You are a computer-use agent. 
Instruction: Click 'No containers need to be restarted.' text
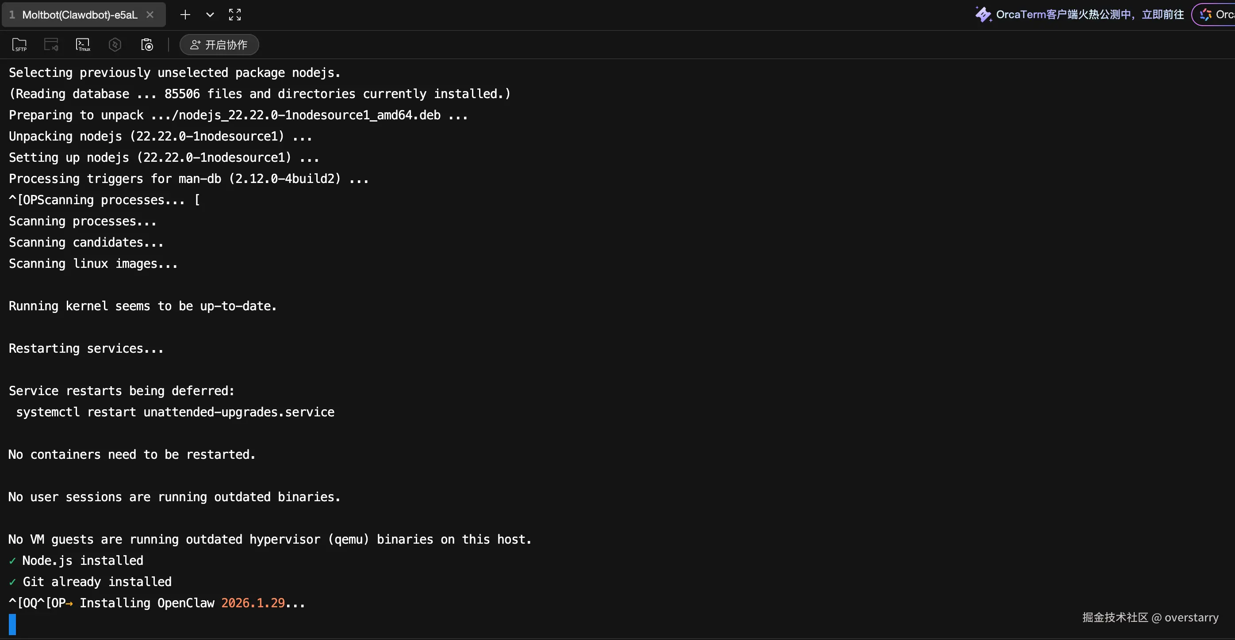click(132, 455)
